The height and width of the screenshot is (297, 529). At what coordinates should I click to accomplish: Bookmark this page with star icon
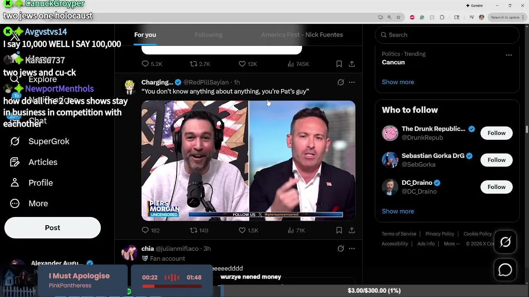click(398, 17)
